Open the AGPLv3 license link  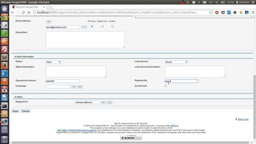click(174, 126)
